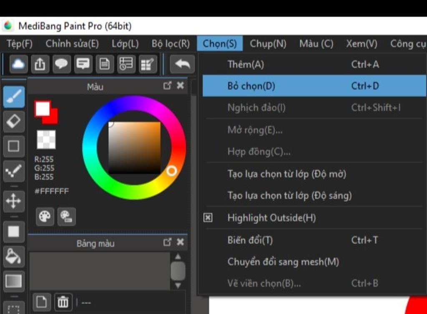Click the white foreground color swatch
Screen dimensions: 427x314
[x=43, y=109]
